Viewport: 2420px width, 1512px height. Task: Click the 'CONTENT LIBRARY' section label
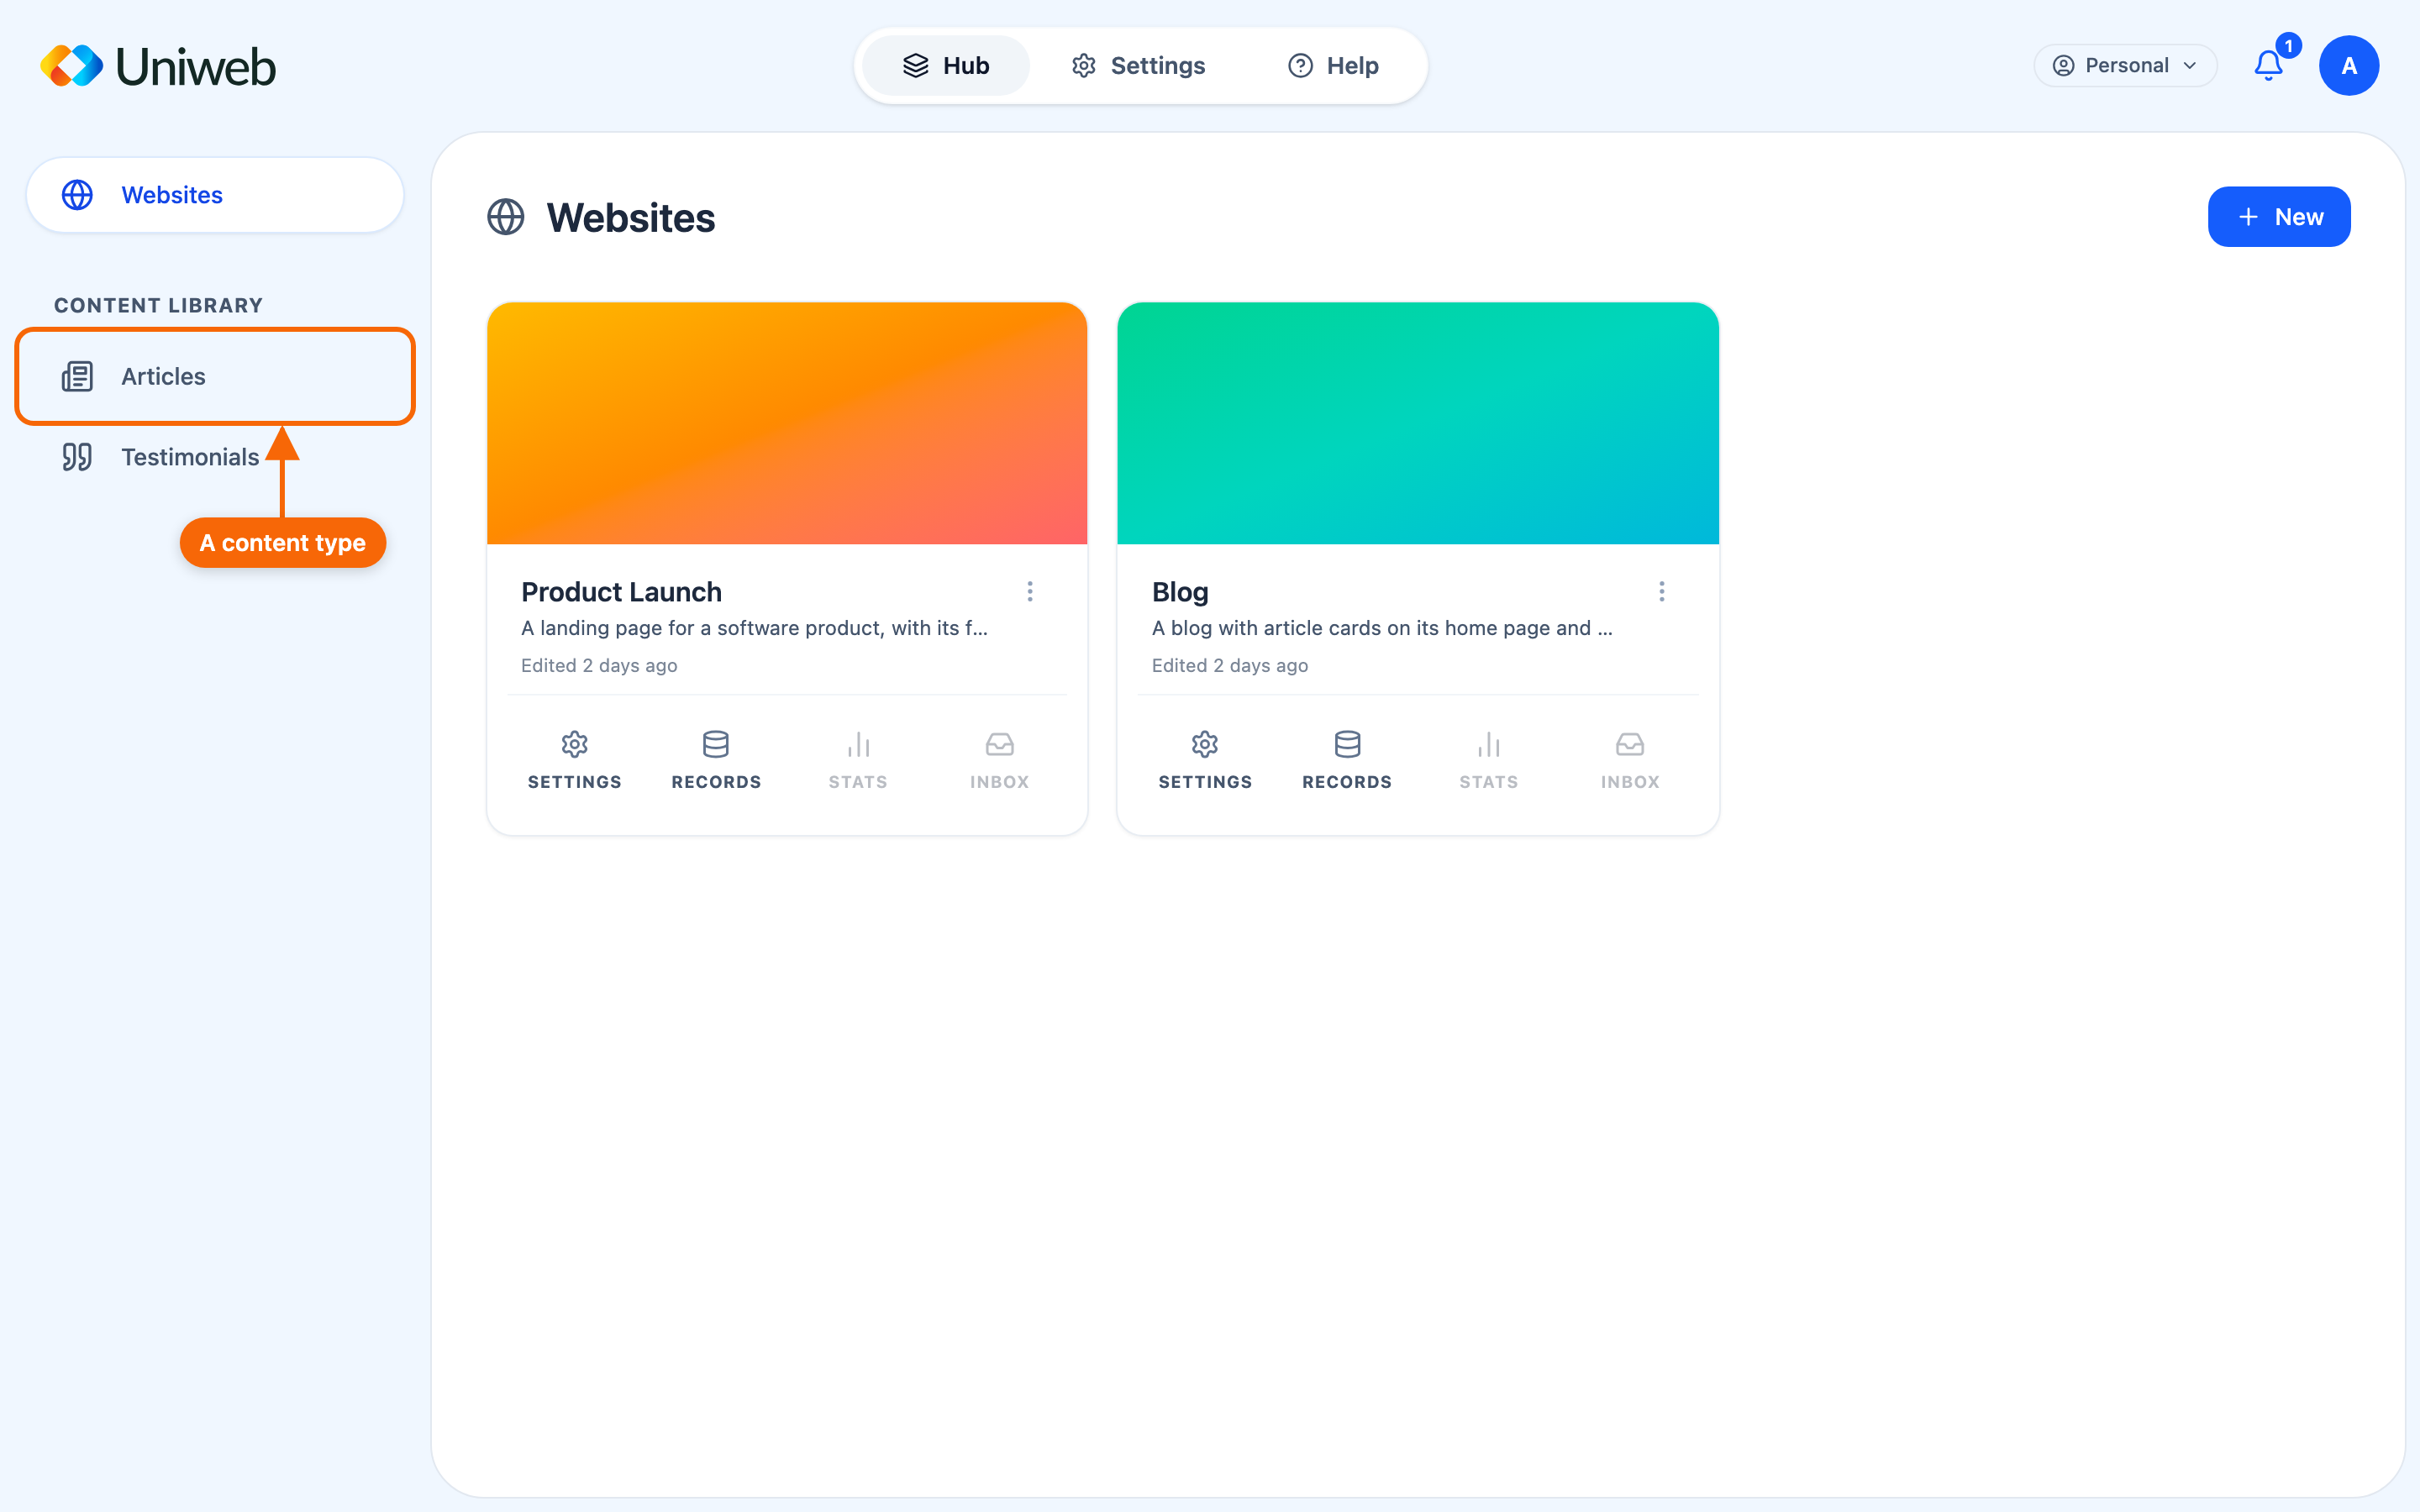158,305
